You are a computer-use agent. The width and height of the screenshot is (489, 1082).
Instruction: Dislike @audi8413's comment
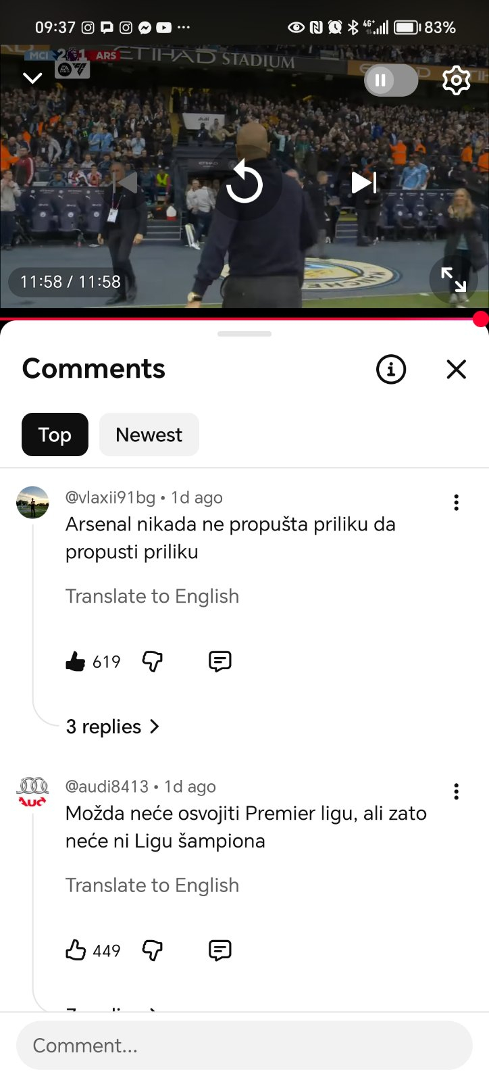click(x=153, y=950)
